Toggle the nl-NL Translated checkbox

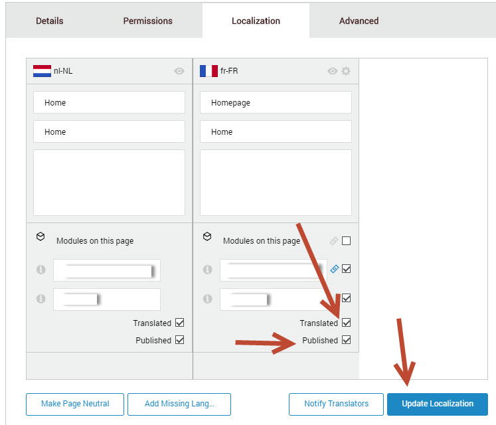pyautogui.click(x=180, y=323)
